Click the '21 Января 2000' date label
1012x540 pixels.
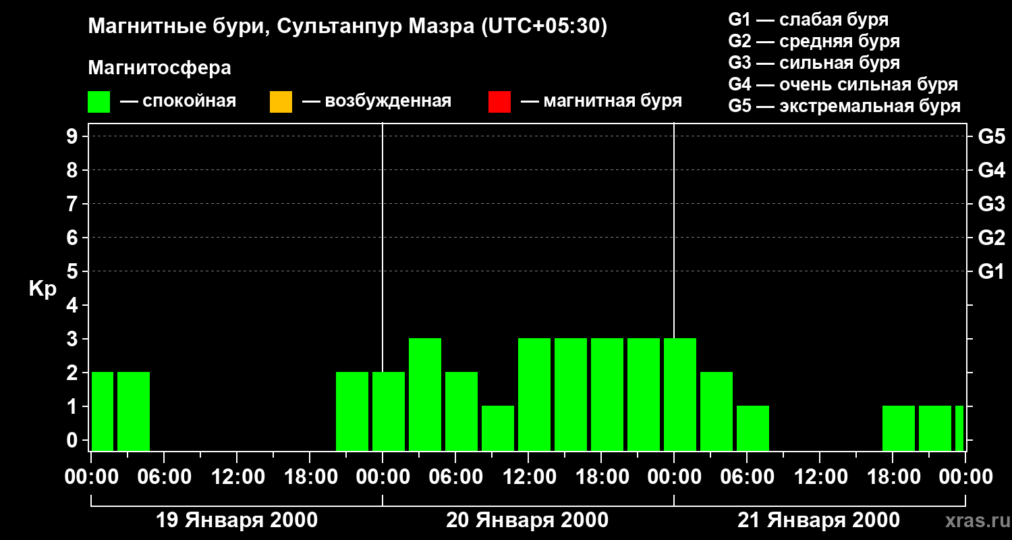[x=818, y=520]
